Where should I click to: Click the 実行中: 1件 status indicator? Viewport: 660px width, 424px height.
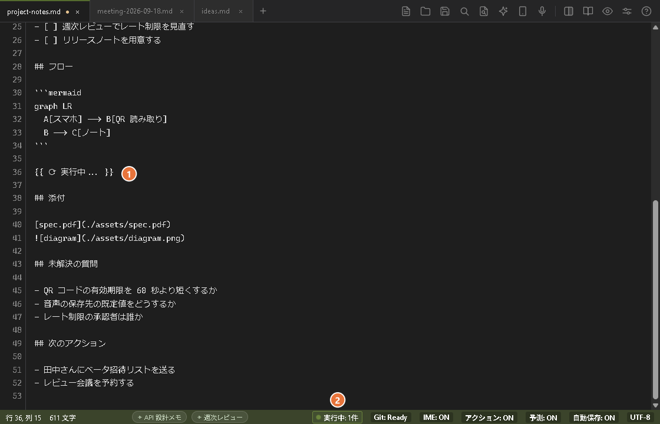337,418
